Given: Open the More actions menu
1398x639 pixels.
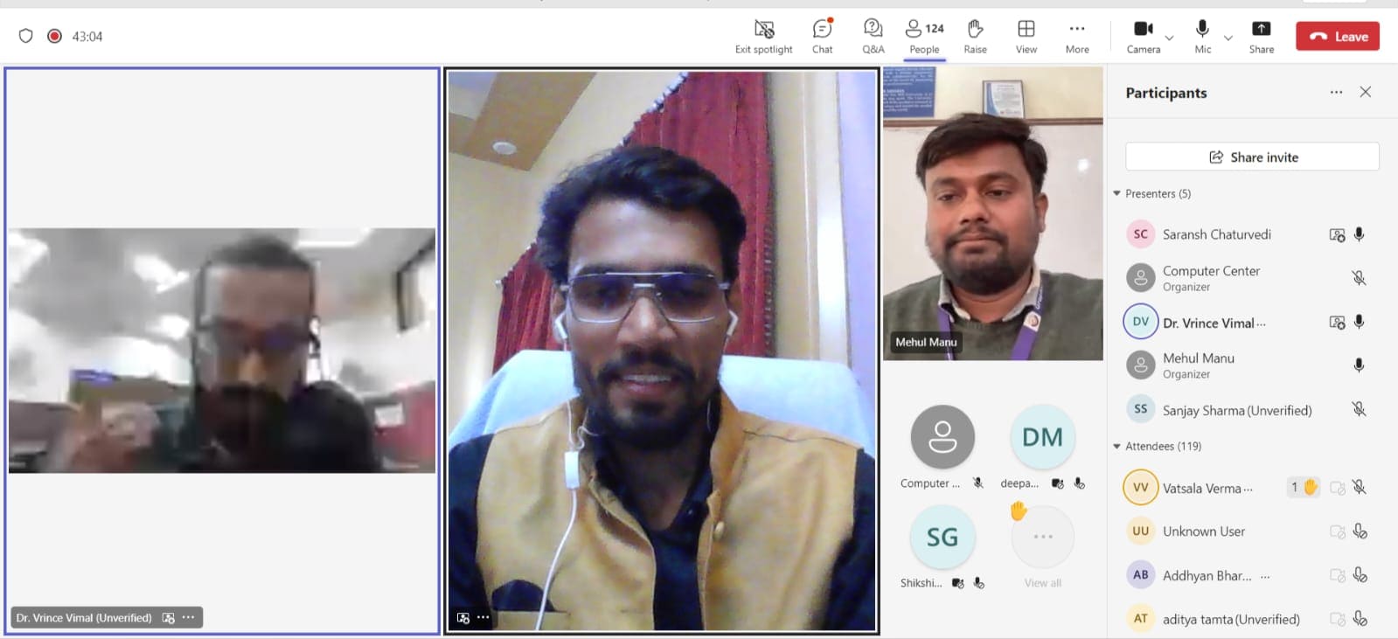Looking at the screenshot, I should [x=1077, y=30].
